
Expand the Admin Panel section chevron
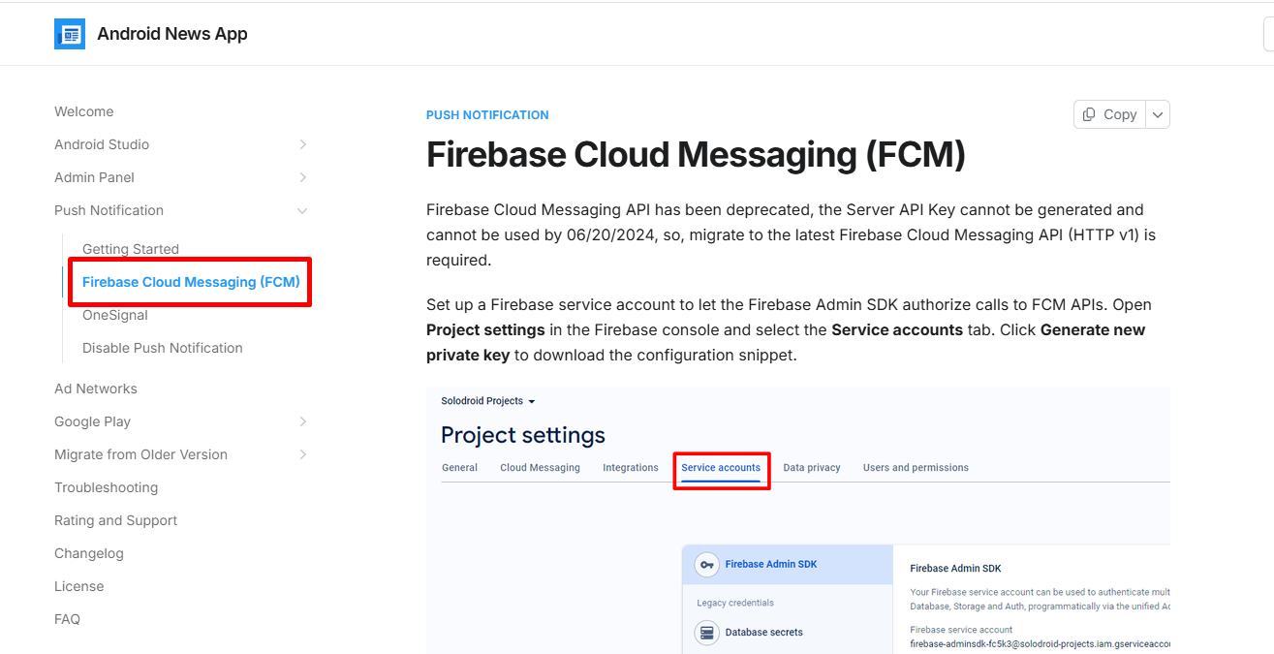point(302,177)
